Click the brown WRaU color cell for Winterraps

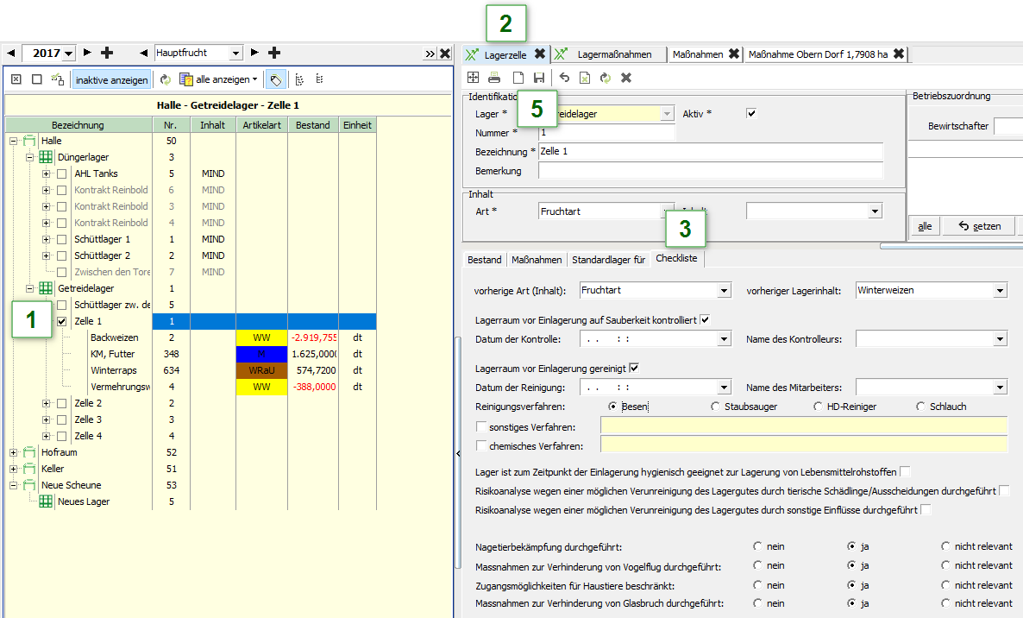[x=261, y=370]
